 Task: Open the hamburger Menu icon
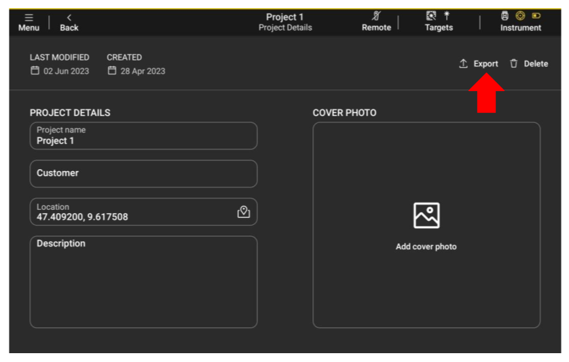[x=29, y=17]
